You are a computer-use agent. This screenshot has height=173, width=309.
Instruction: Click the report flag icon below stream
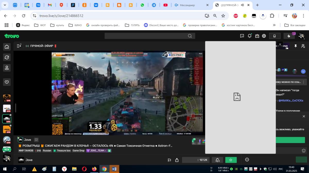[169, 160]
